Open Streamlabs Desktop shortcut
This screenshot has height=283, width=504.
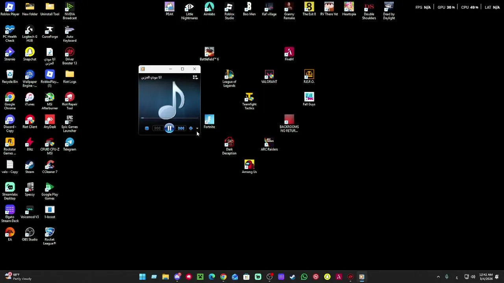10,191
